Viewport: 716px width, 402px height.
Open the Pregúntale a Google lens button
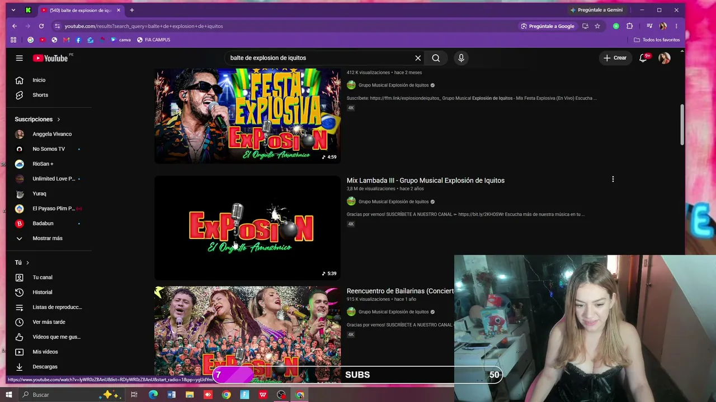[548, 26]
